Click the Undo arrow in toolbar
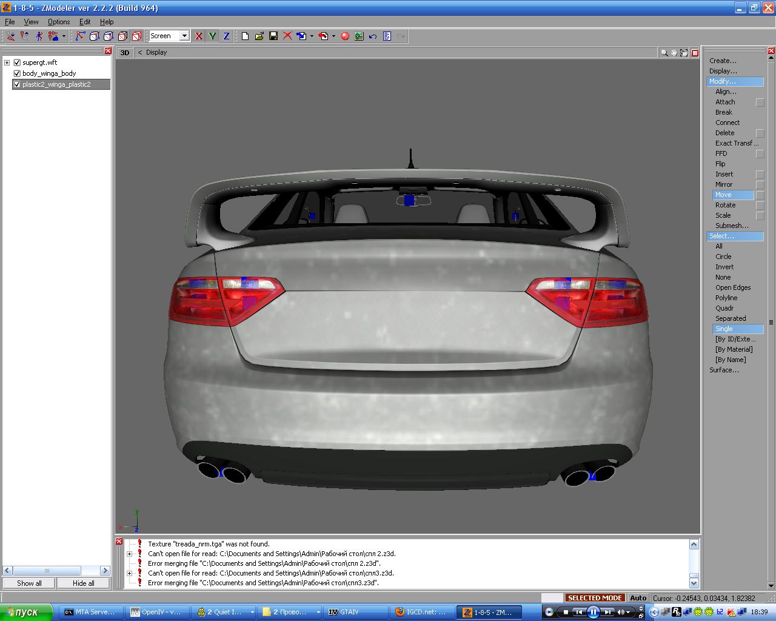Screen dimensions: 776x621 373,36
